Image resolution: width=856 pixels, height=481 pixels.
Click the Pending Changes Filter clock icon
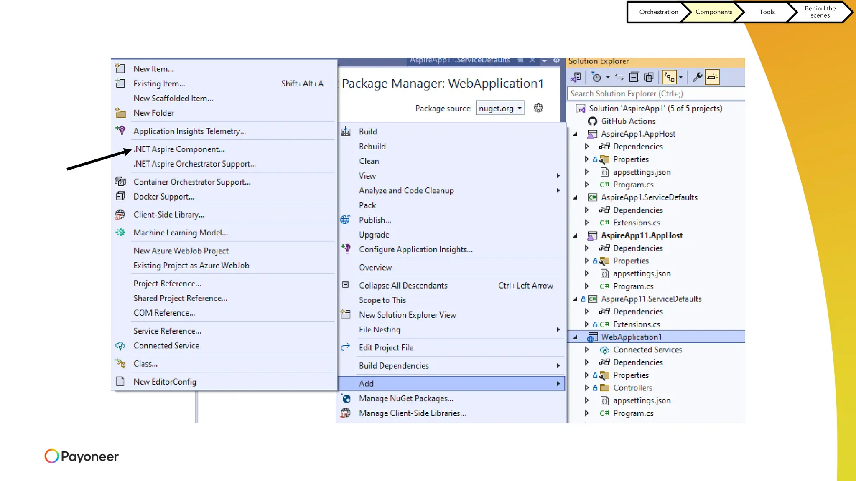[596, 77]
